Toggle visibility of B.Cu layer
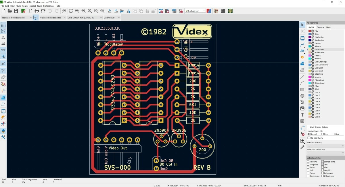Image resolution: width=345 pixels, height=187 pixels. click(x=313, y=34)
